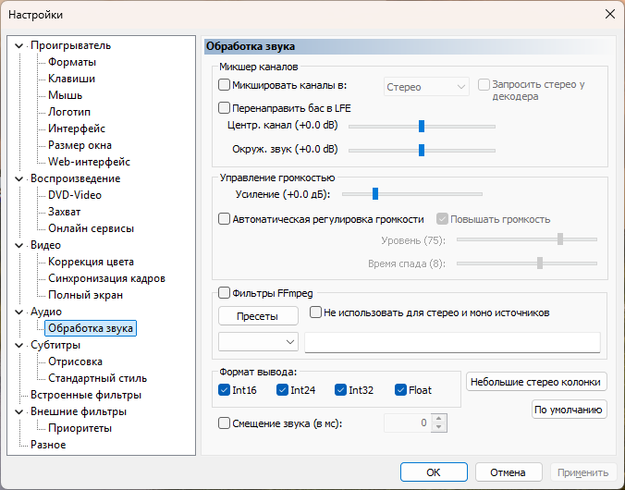Viewport: 625px width, 490px height.
Task: Decrease sound offset with down spinner arrow
Action: pyautogui.click(x=439, y=427)
